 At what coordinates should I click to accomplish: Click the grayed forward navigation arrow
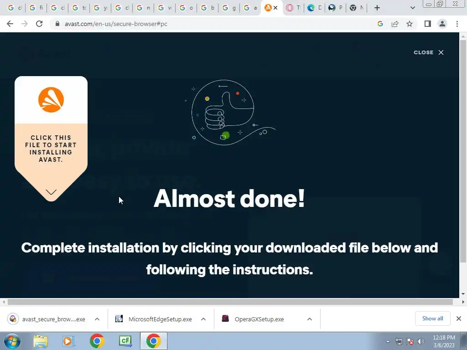point(25,24)
